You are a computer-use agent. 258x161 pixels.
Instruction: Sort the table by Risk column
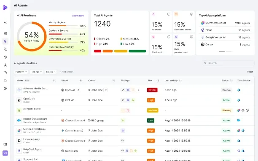pyautogui.click(x=158, y=80)
